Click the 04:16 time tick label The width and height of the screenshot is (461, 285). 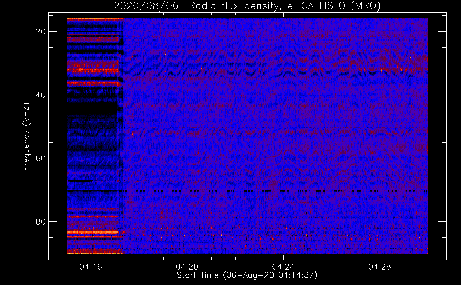(x=91, y=267)
